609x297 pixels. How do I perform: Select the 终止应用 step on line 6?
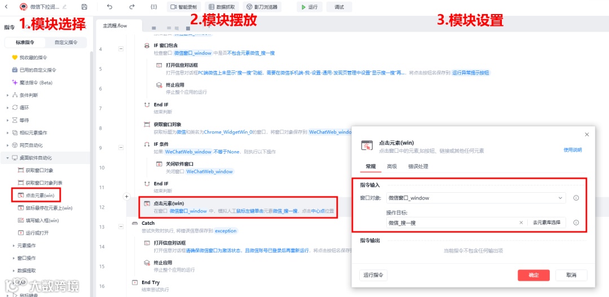click(x=175, y=85)
